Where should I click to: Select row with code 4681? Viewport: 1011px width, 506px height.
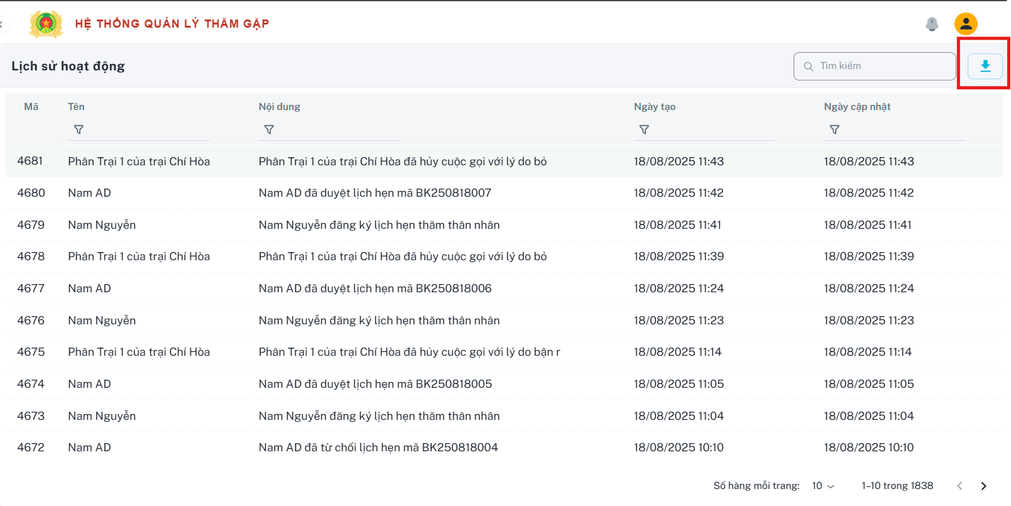(x=504, y=162)
